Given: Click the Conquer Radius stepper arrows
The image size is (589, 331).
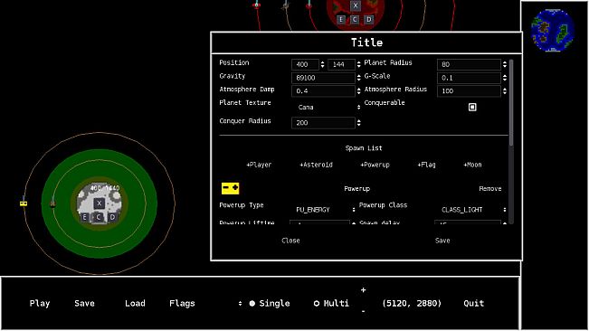Looking at the screenshot, I should (358, 123).
